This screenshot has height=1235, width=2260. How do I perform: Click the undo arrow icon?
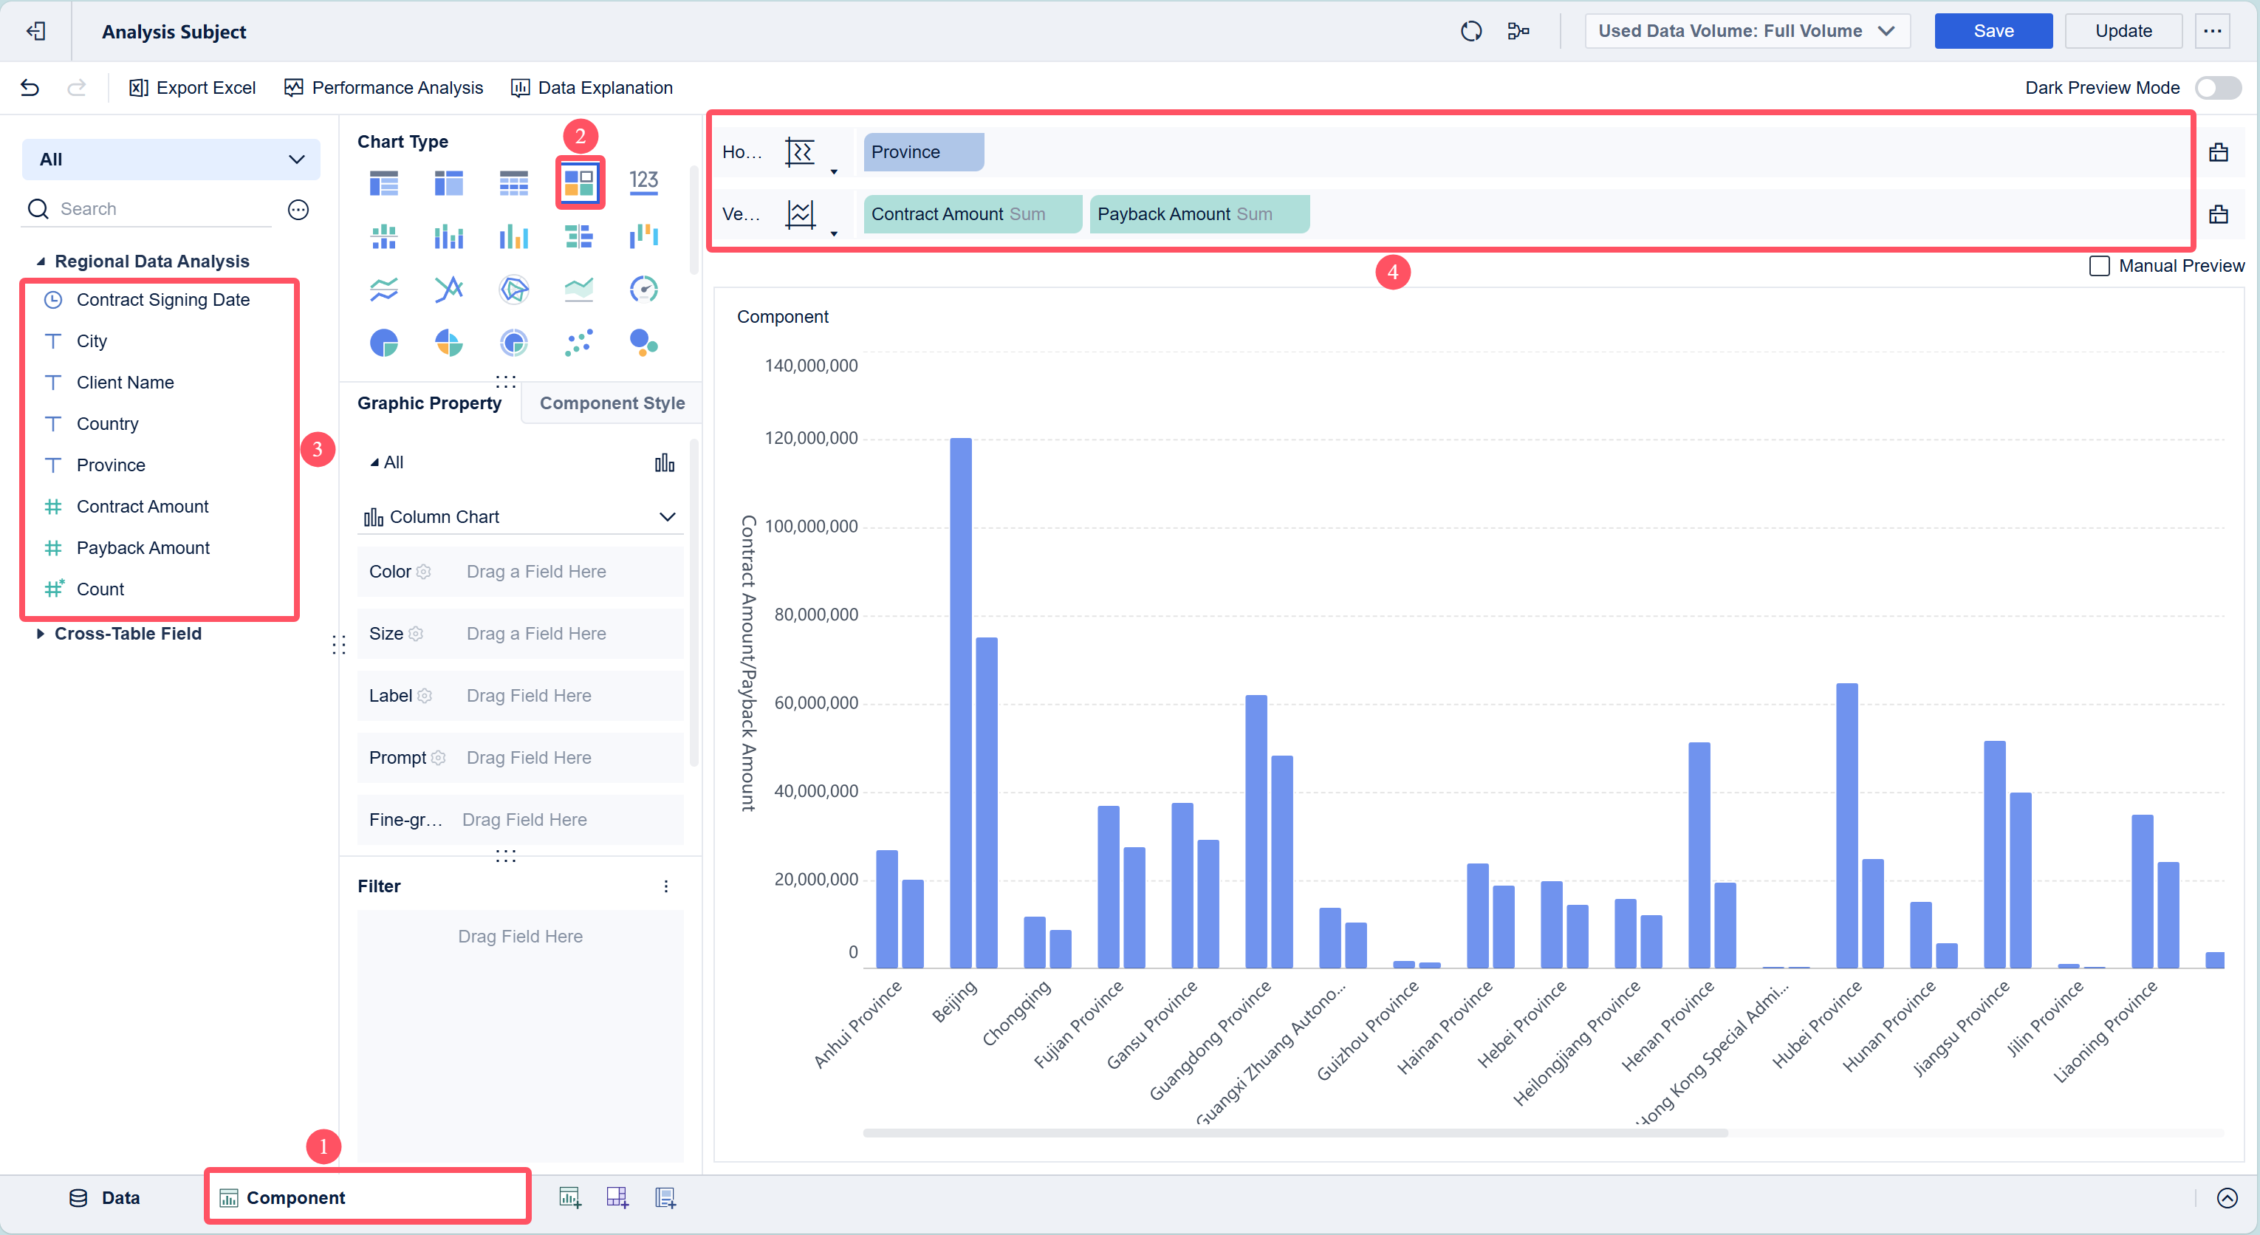pyautogui.click(x=30, y=88)
